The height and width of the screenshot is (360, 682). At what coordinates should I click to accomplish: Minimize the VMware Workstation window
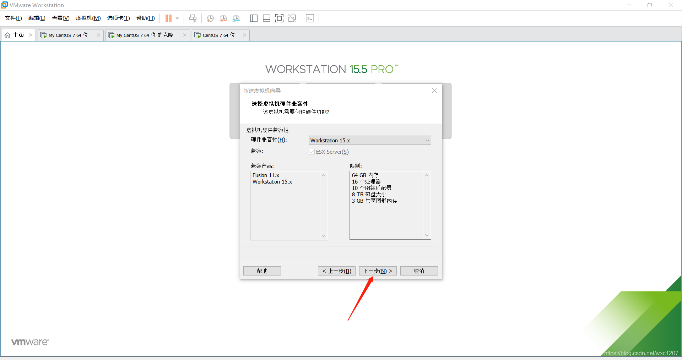629,5
